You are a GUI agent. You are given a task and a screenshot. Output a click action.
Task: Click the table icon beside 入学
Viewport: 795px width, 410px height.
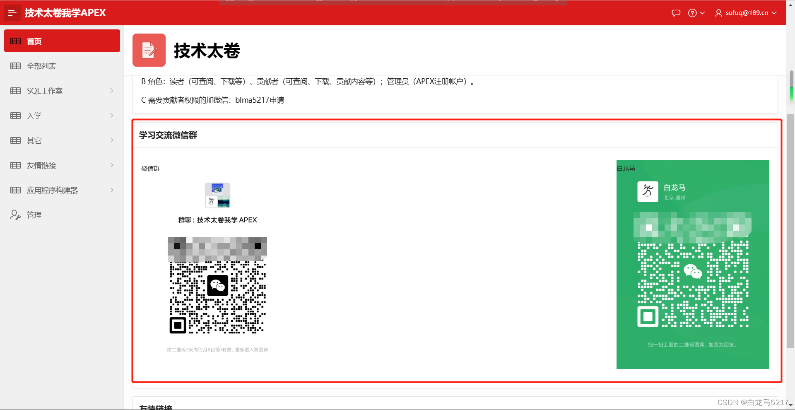click(x=16, y=116)
